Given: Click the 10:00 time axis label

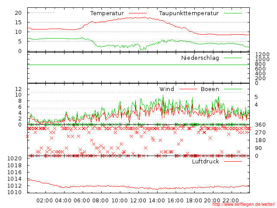Looking at the screenshot, I should [119, 201].
